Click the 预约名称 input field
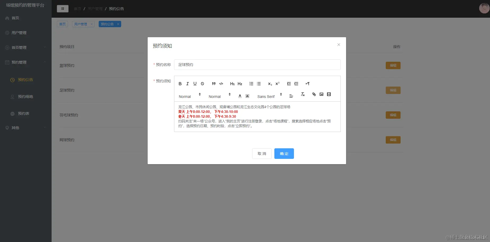490x242 pixels. point(257,65)
